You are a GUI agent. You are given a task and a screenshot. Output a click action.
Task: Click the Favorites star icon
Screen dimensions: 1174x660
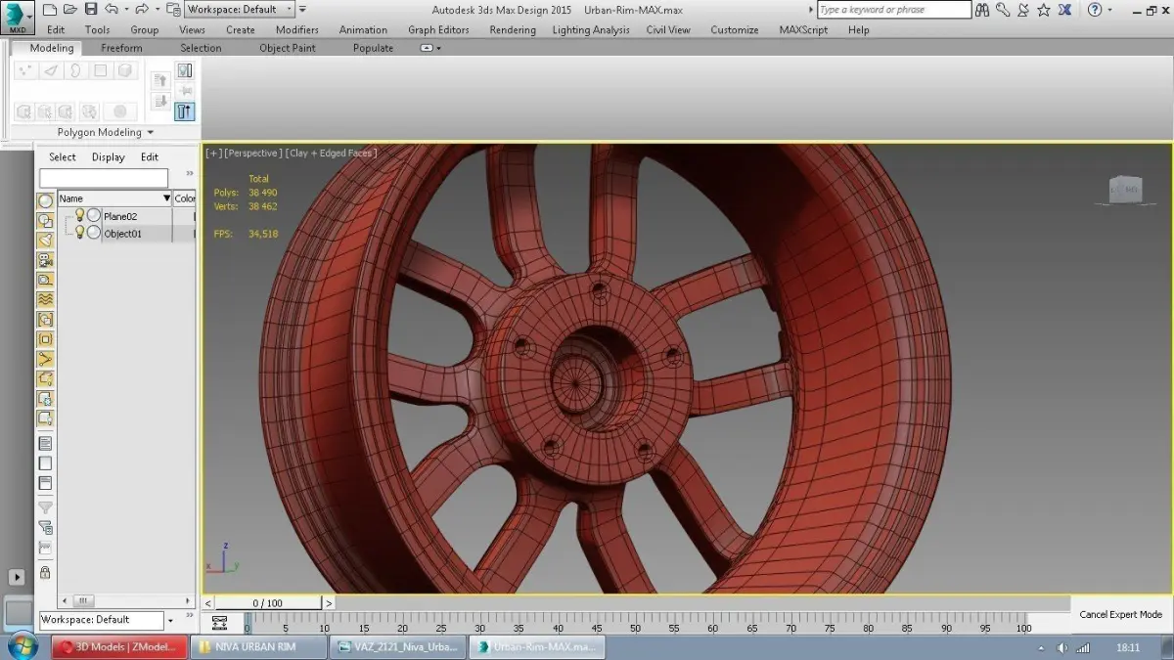coord(1044,10)
